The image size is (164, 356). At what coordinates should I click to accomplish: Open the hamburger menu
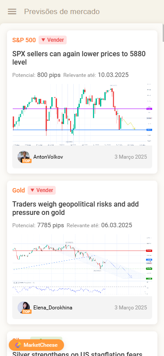tap(12, 11)
